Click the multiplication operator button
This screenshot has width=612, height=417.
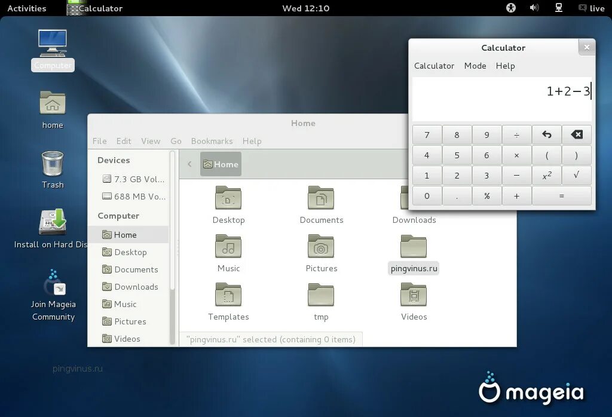coord(517,155)
